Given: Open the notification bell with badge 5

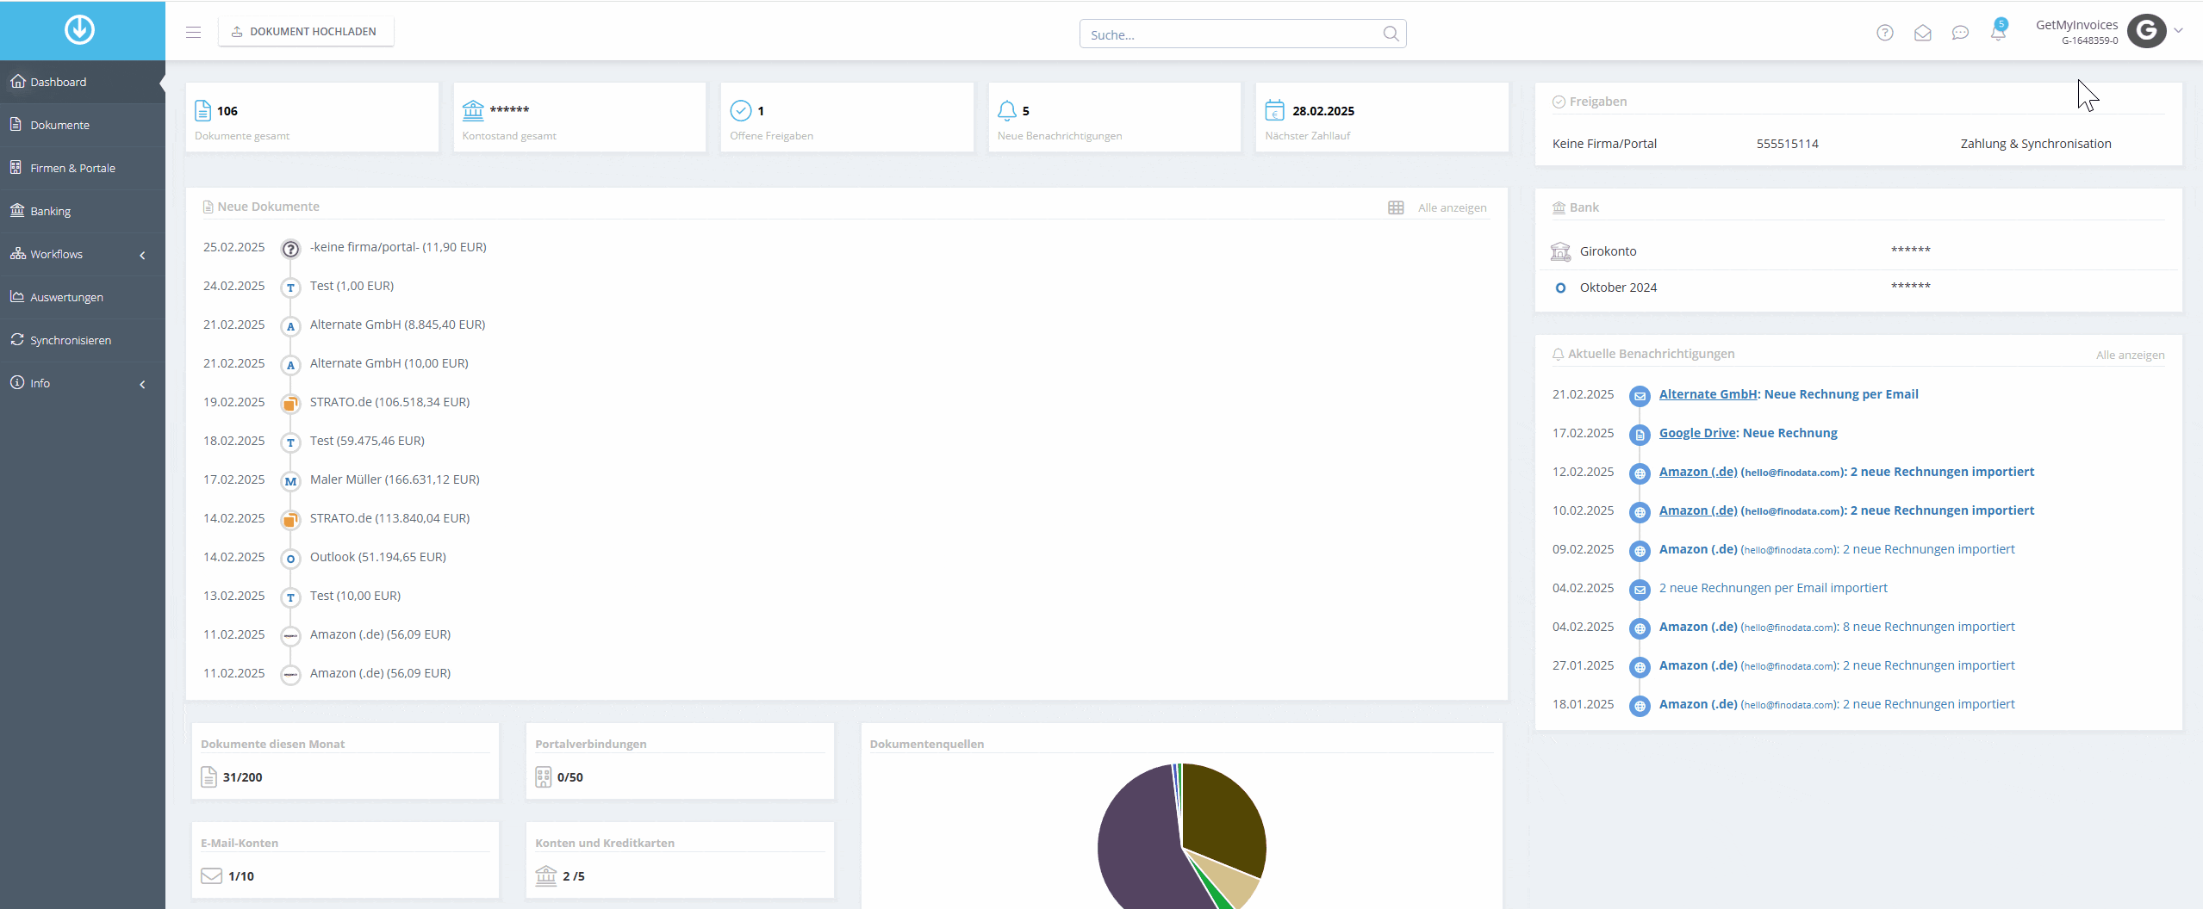Looking at the screenshot, I should point(1998,31).
